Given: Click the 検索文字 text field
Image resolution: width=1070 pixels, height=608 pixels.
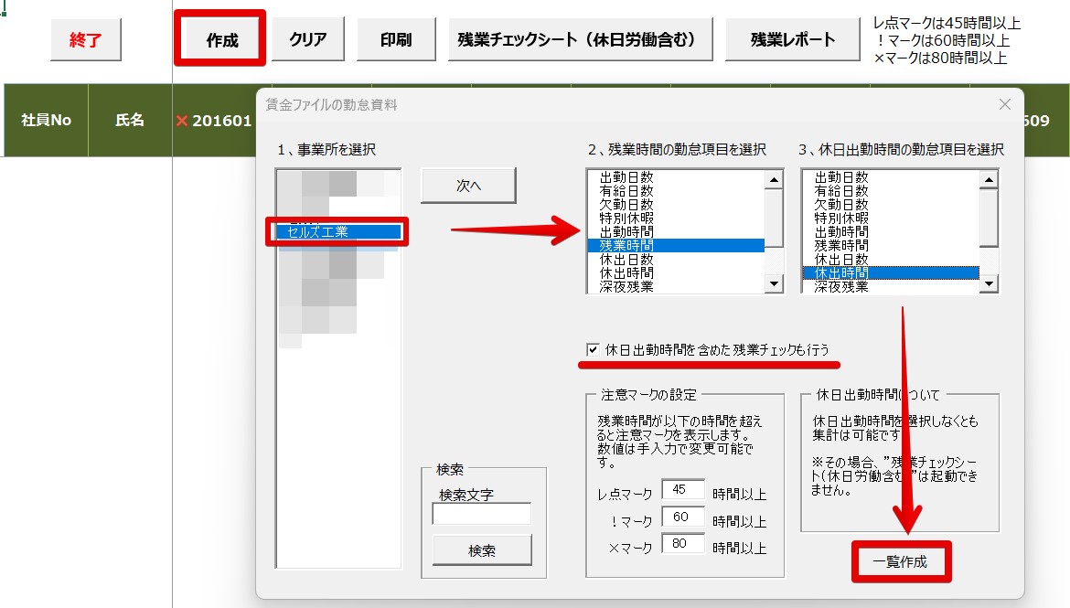Looking at the screenshot, I should (482, 514).
